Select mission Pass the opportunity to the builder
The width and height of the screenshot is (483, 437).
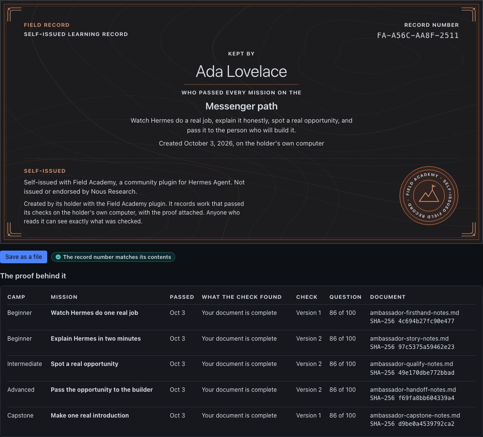(102, 390)
